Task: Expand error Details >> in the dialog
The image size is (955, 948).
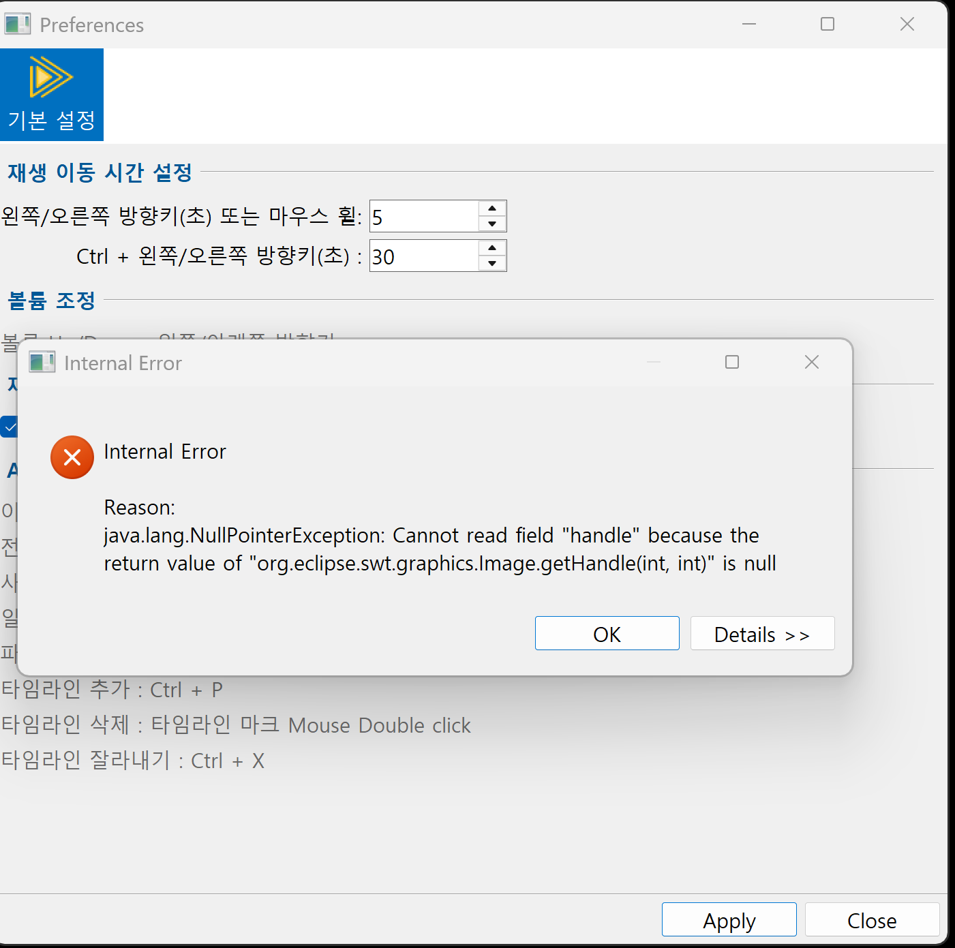Action: 761,634
